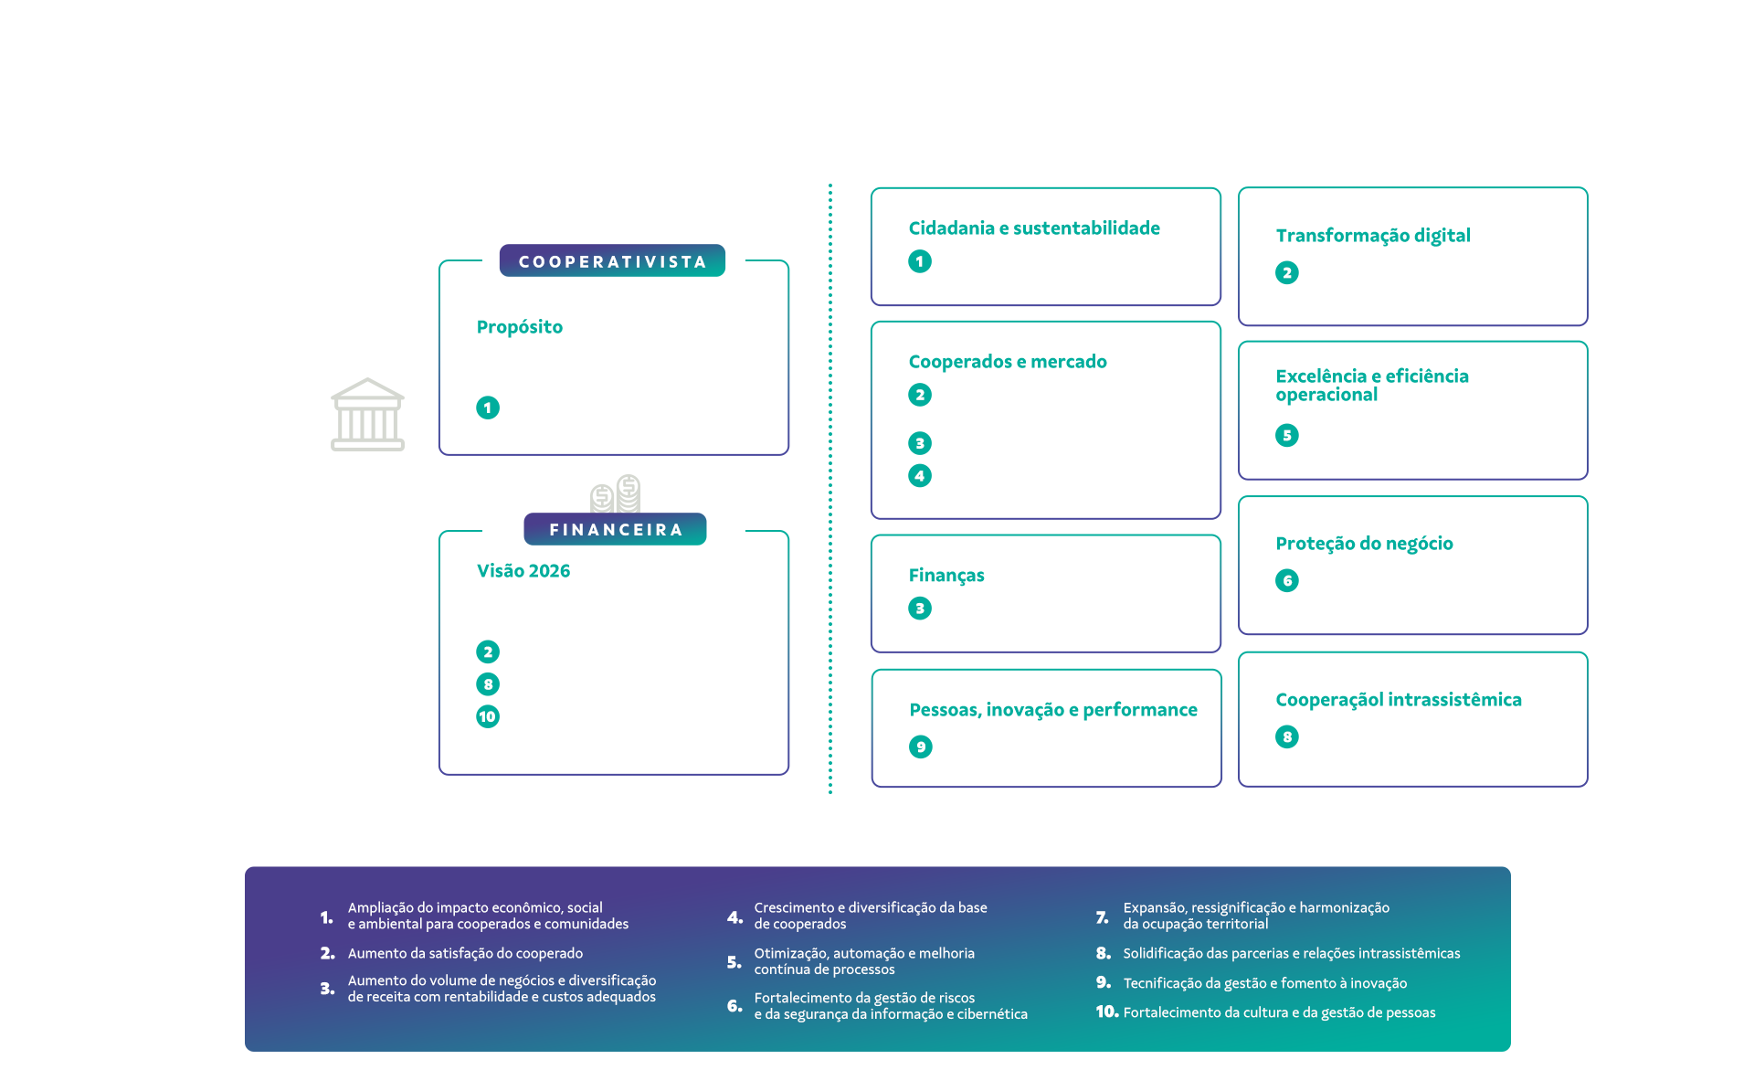The height and width of the screenshot is (1091, 1754).
Task: Click basket item 4 Crescimento e diversificação
Action: tap(870, 916)
